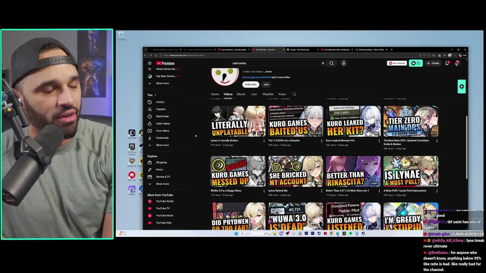Open the teal overlay widget on right edge

tap(462, 86)
